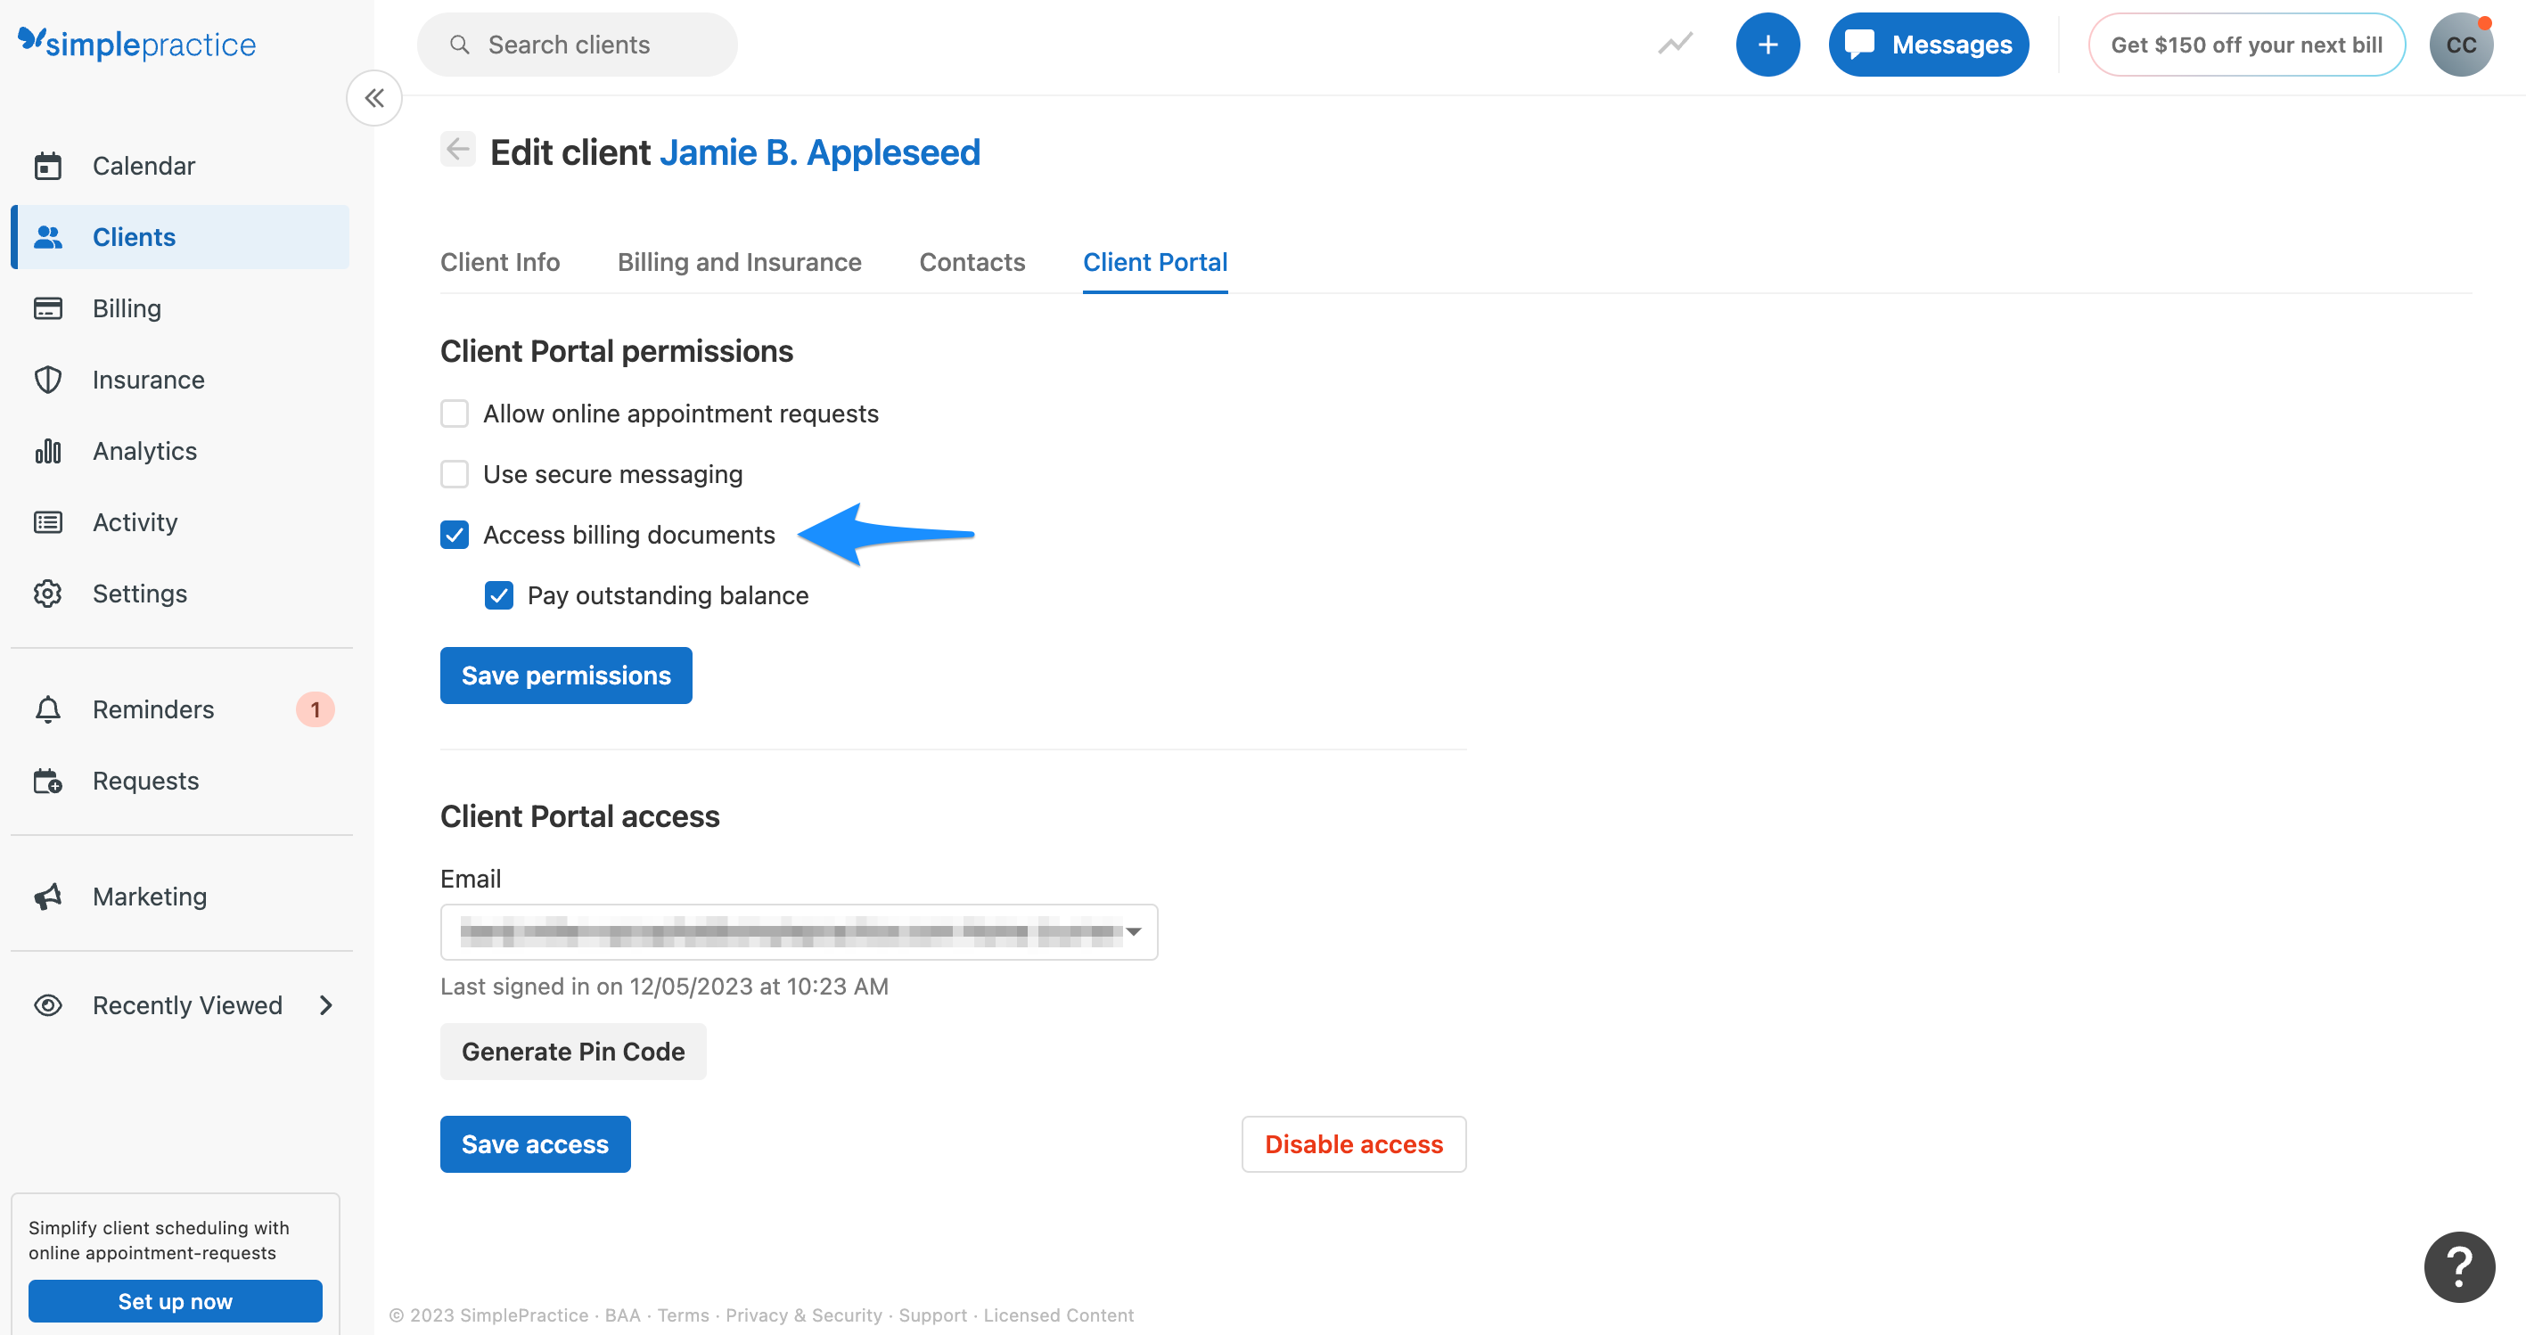2526x1335 pixels.
Task: Click Get $150 off your next bill
Action: tap(2245, 45)
